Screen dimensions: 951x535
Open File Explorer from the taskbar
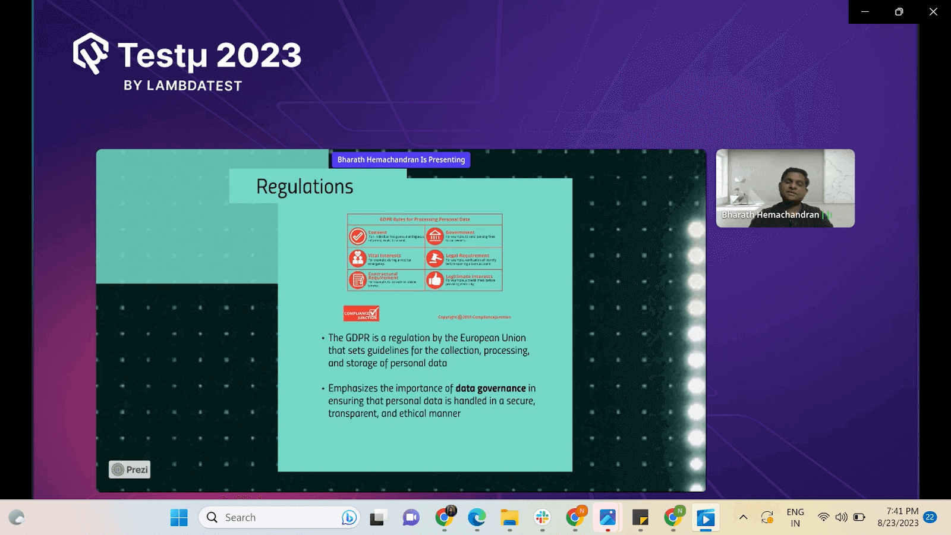coord(509,517)
